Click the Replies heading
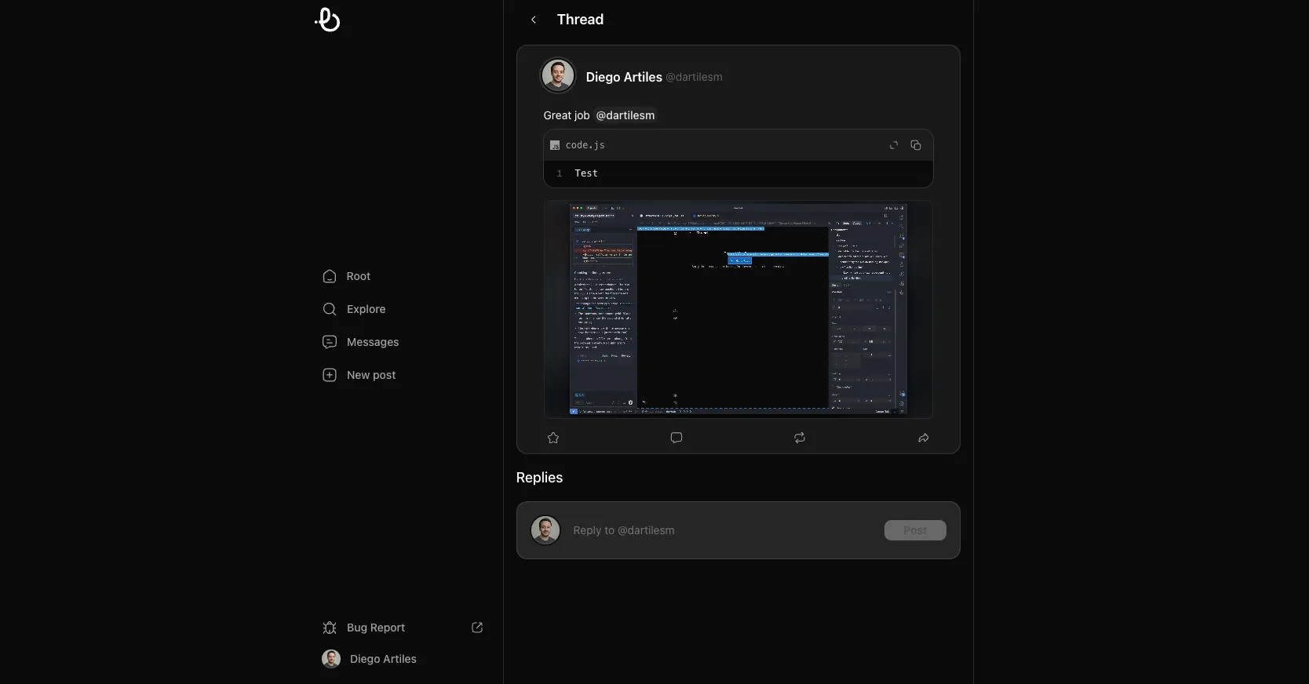Image resolution: width=1309 pixels, height=684 pixels. 539,478
